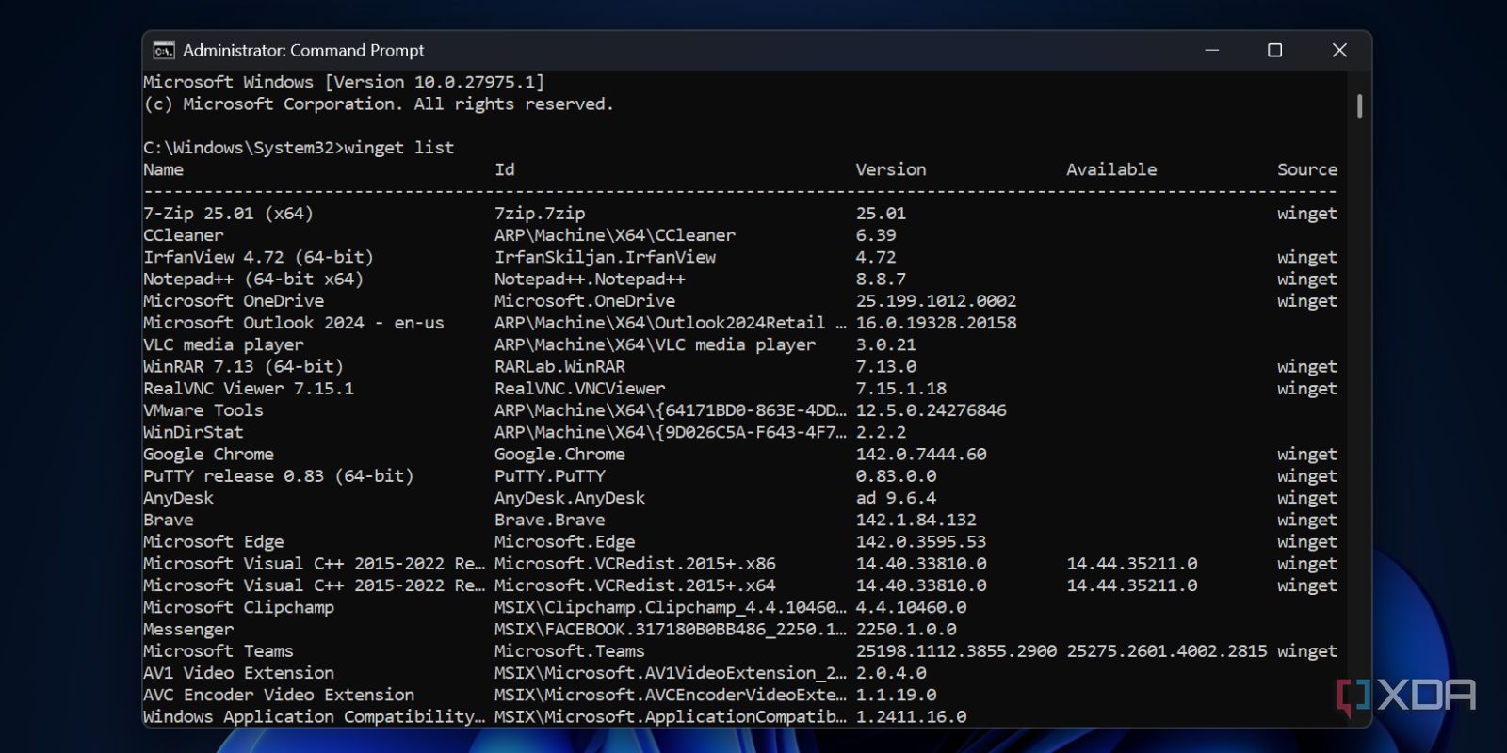
Task: Select the 'CCleaner' name entry
Action: [184, 235]
